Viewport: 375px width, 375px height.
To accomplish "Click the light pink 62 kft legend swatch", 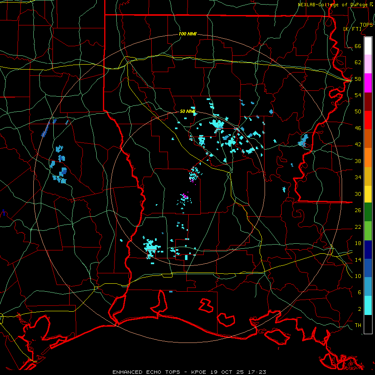I will [x=368, y=64].
